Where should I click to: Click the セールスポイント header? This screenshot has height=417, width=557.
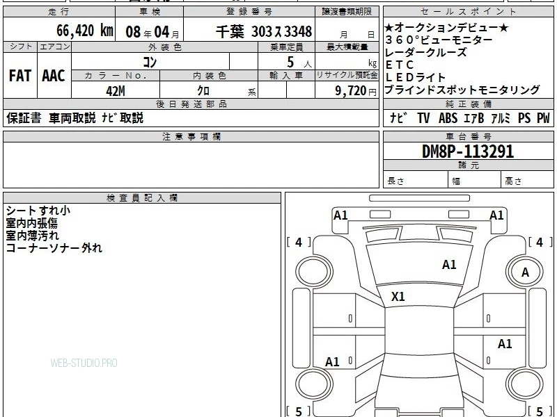pyautogui.click(x=468, y=12)
